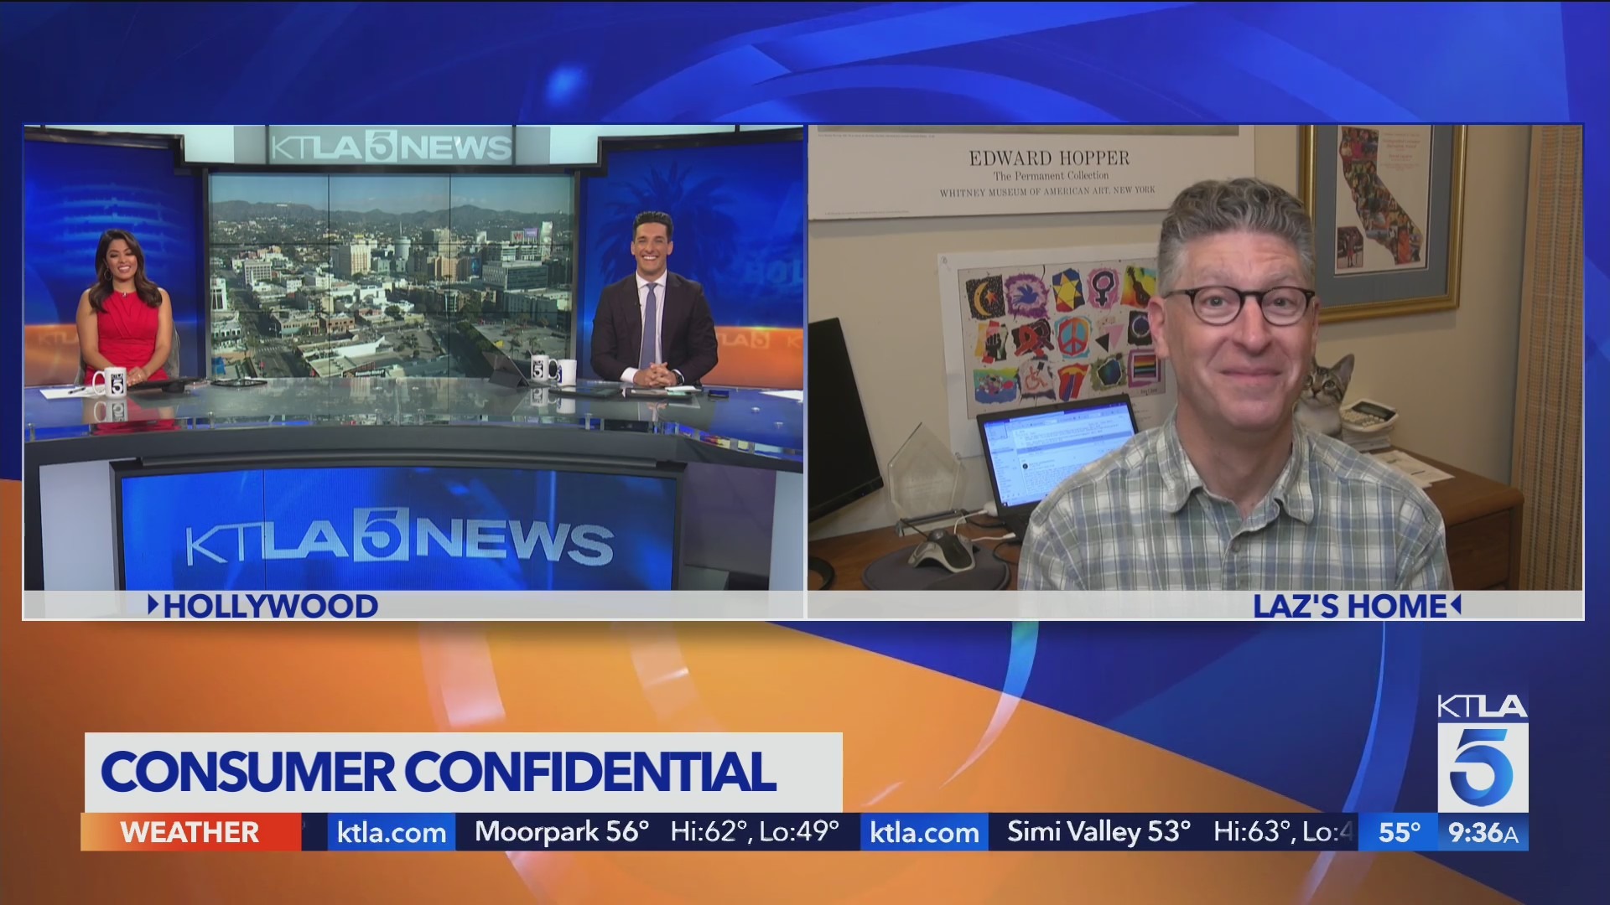1610x905 pixels.
Task: Click the 55° current temperature readout
Action: pos(1400,832)
